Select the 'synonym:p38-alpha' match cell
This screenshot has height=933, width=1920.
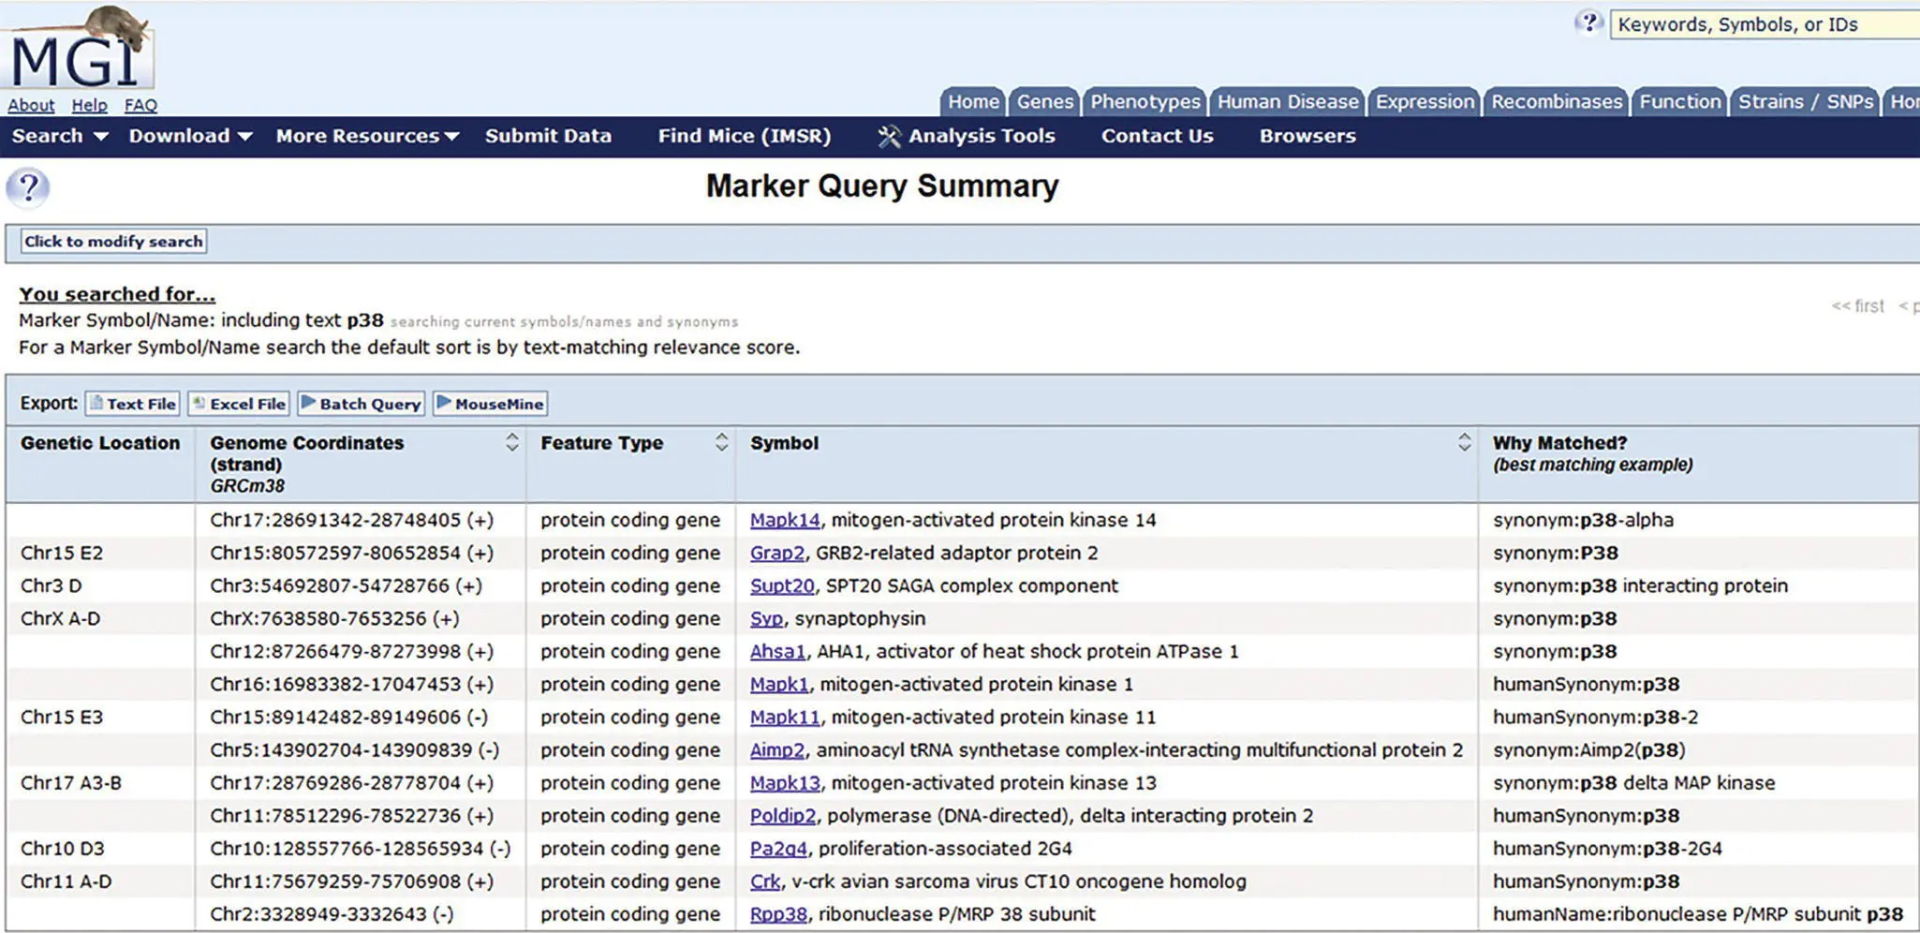(x=1583, y=520)
